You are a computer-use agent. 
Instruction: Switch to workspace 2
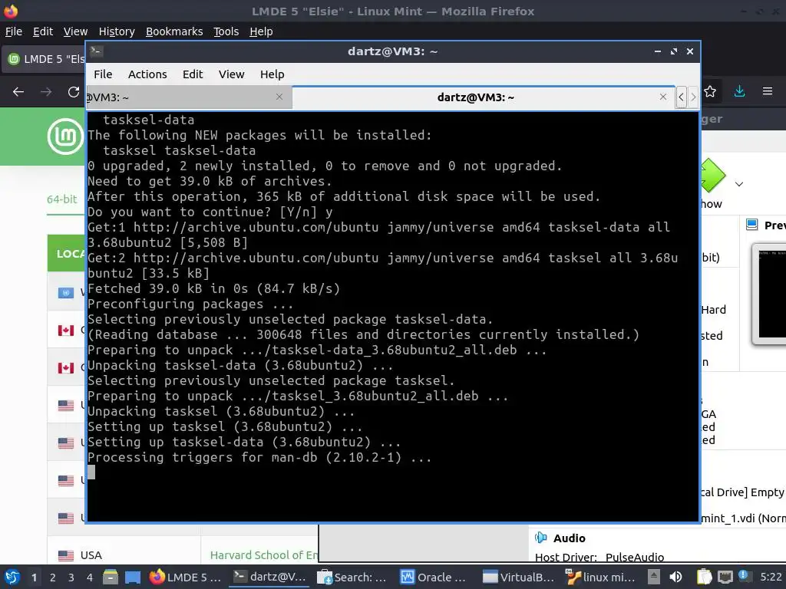[x=53, y=577]
